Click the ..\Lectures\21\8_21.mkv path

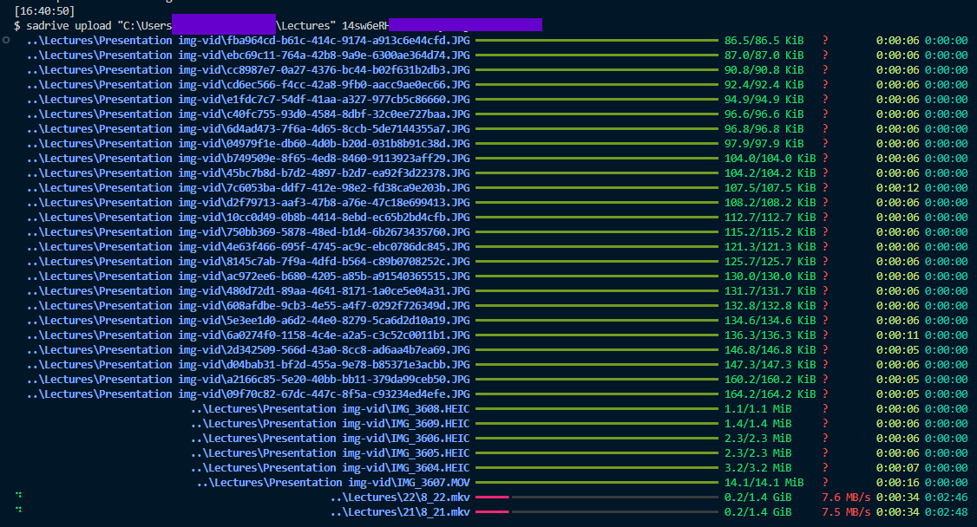[x=400, y=512]
